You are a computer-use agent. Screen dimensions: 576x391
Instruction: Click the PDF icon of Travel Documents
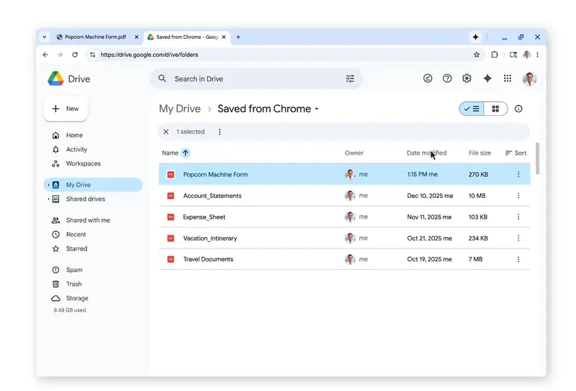[171, 259]
